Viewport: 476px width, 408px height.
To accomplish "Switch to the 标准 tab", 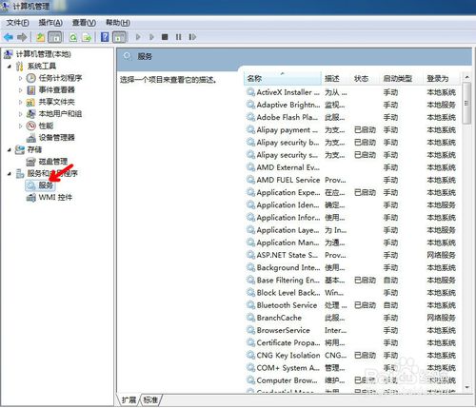I will [150, 400].
